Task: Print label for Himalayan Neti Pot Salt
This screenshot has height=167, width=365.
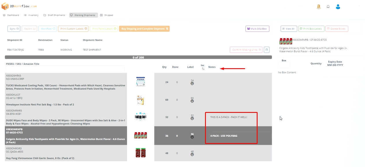Action: coord(192,101)
